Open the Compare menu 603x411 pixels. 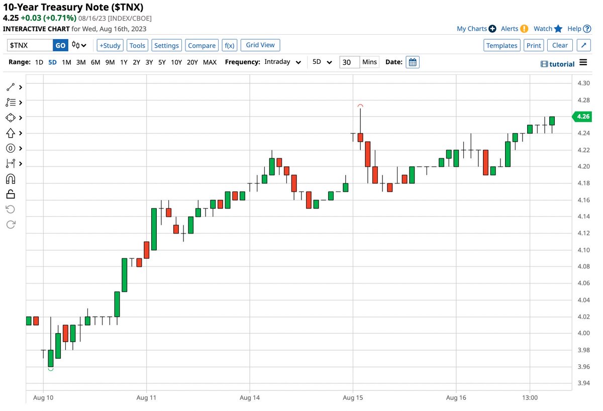[202, 45]
